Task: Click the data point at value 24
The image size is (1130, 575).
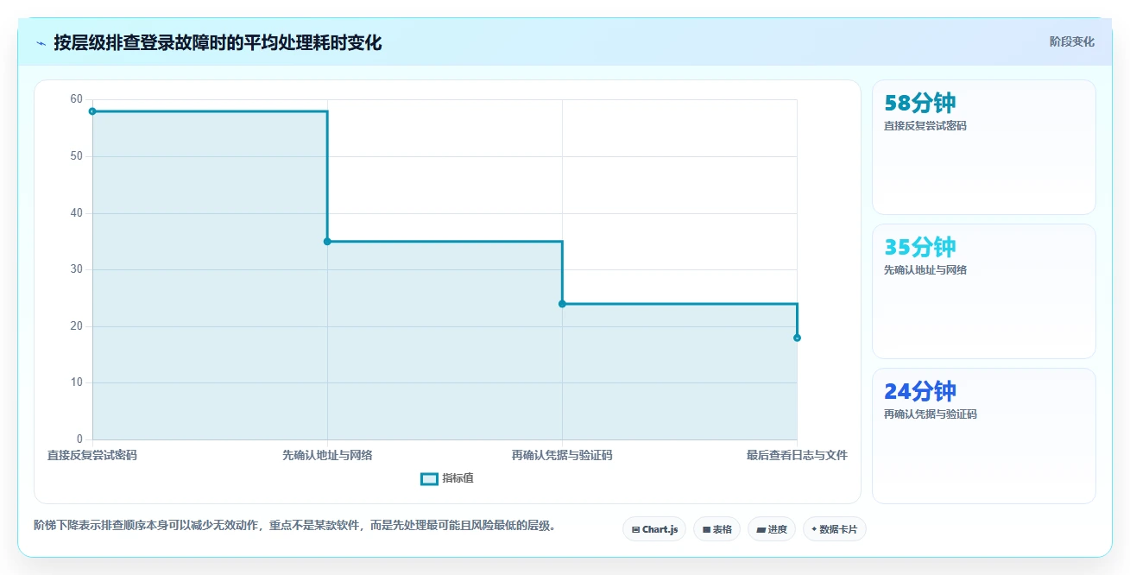Action: [562, 304]
